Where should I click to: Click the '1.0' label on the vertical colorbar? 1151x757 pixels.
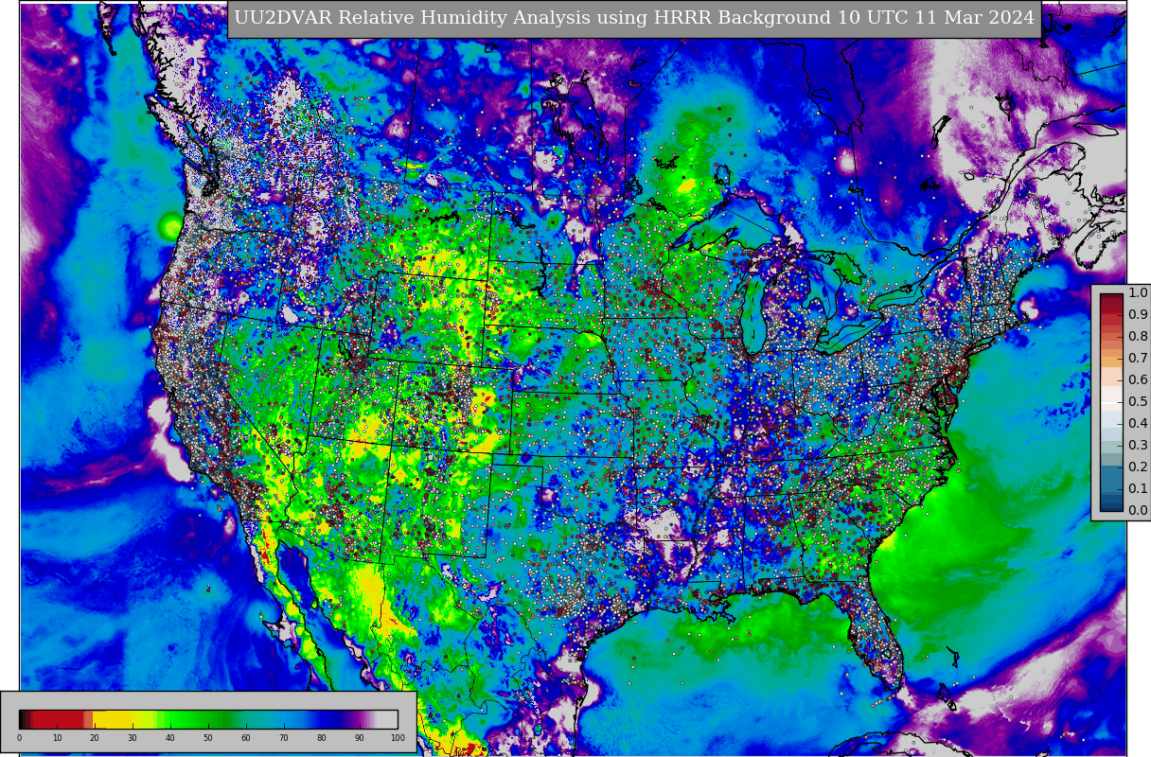tap(1138, 292)
